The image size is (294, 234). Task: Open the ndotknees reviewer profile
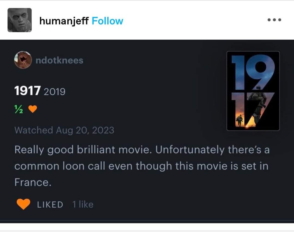pos(59,61)
